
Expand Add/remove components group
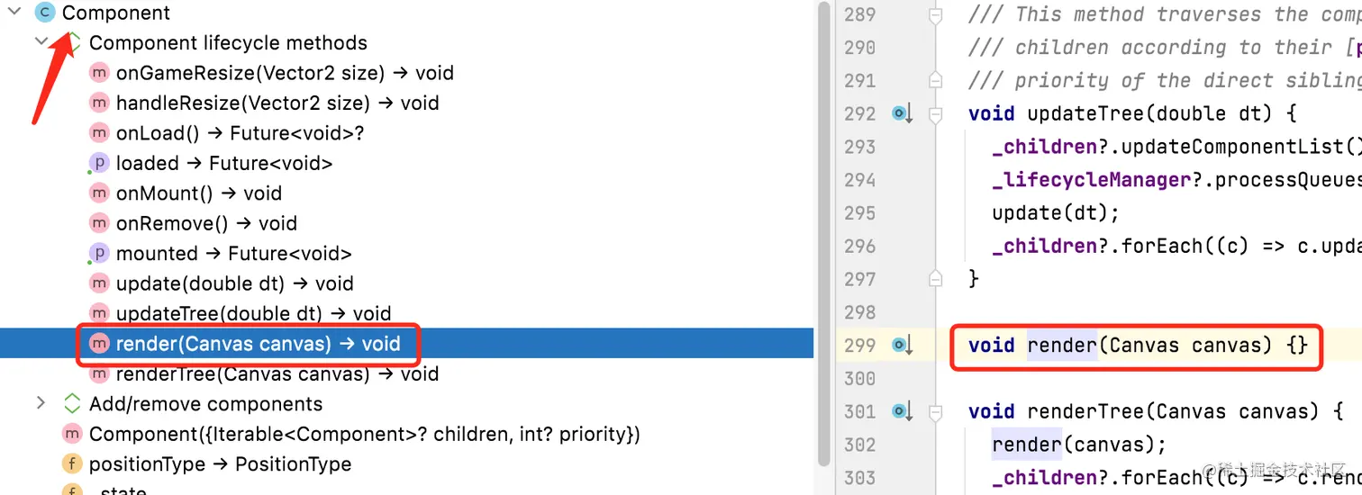[41, 403]
